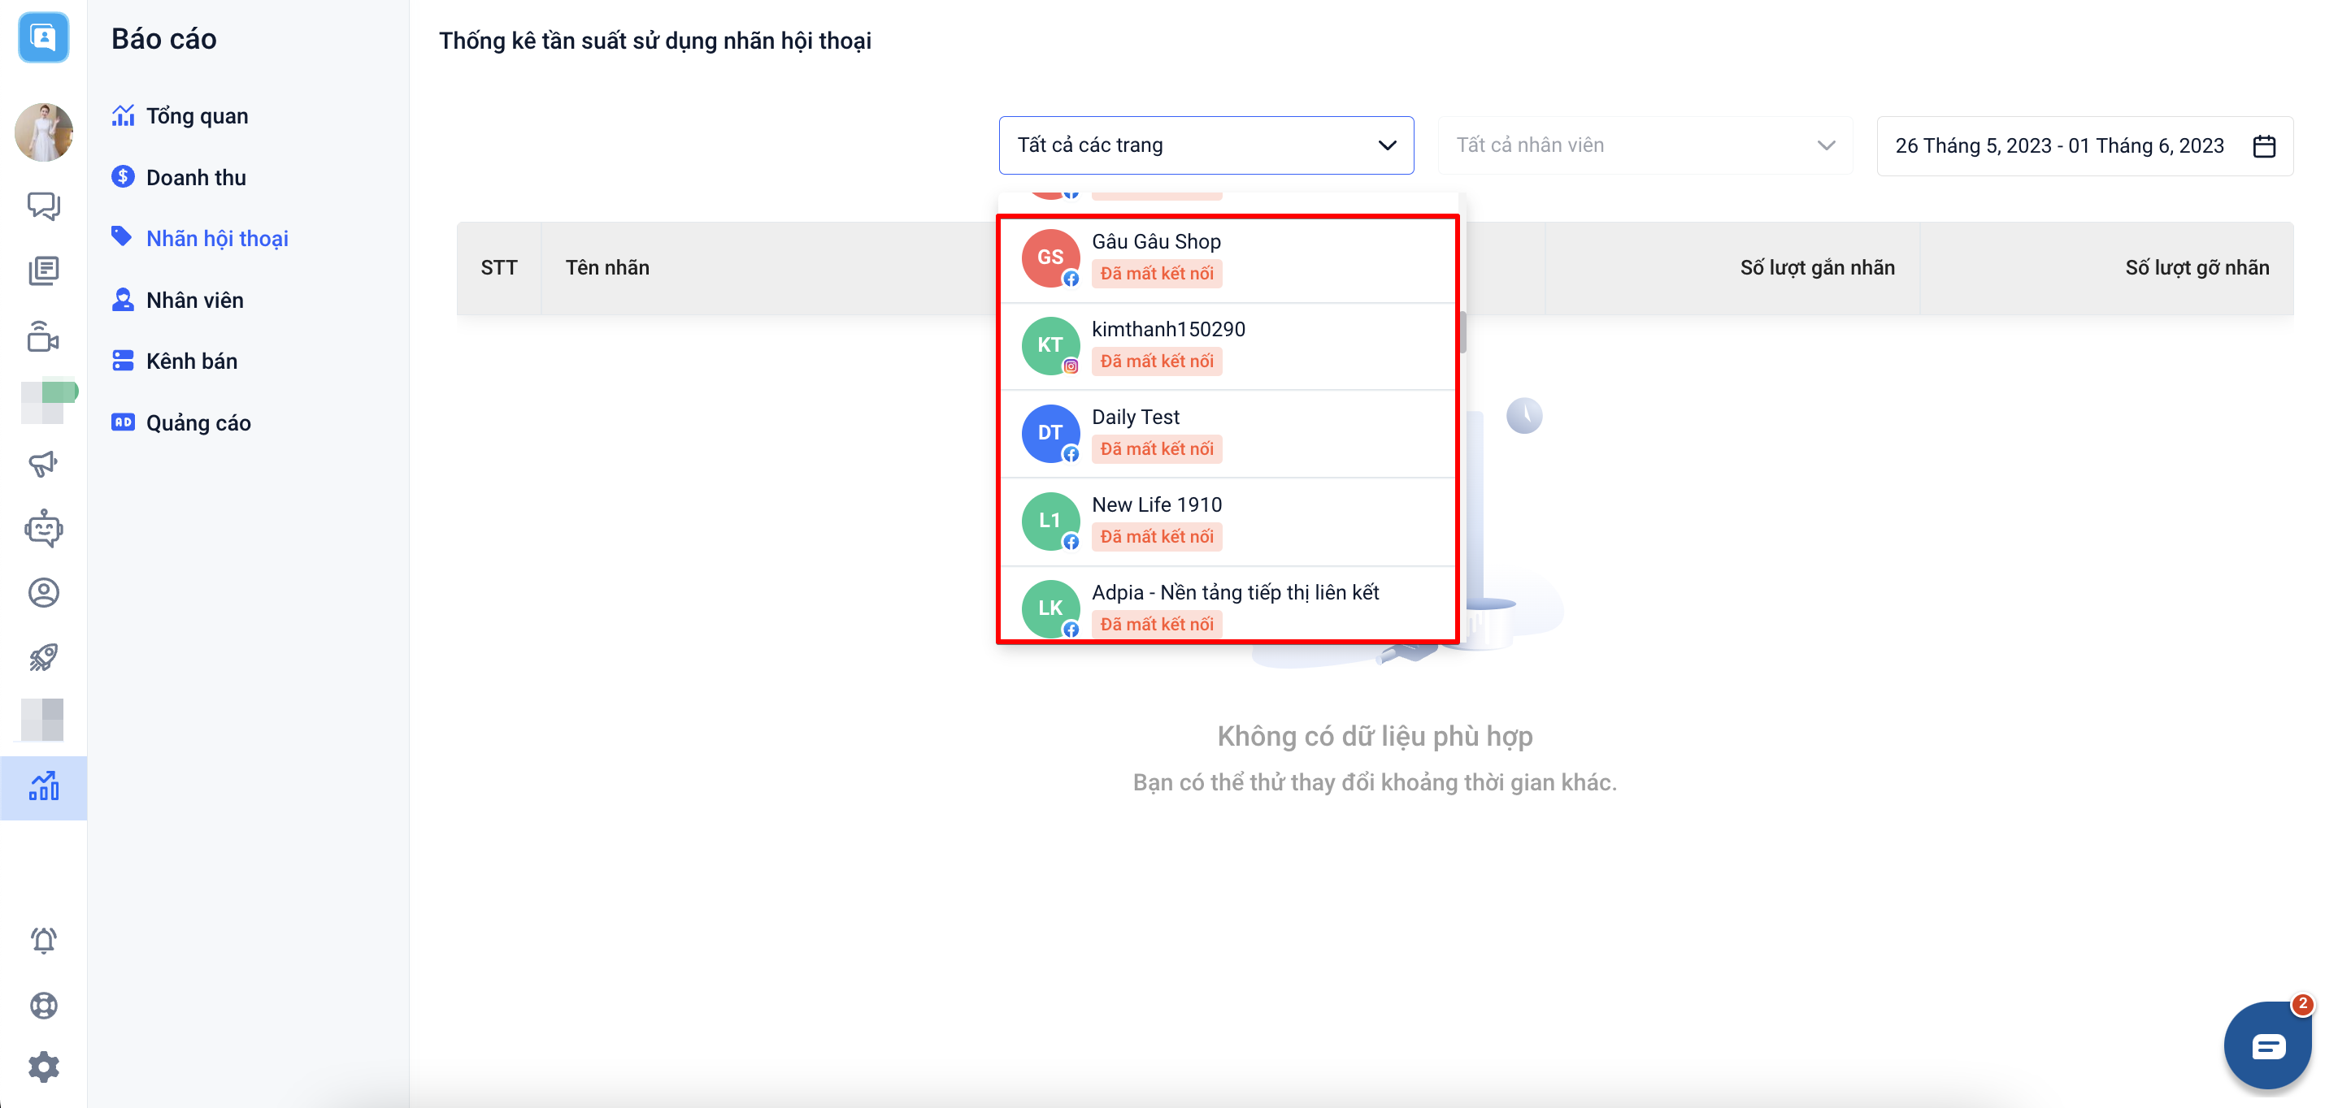Collapse the 'Tất cả các trang' dropdown
The width and height of the screenshot is (2338, 1108).
point(1206,145)
